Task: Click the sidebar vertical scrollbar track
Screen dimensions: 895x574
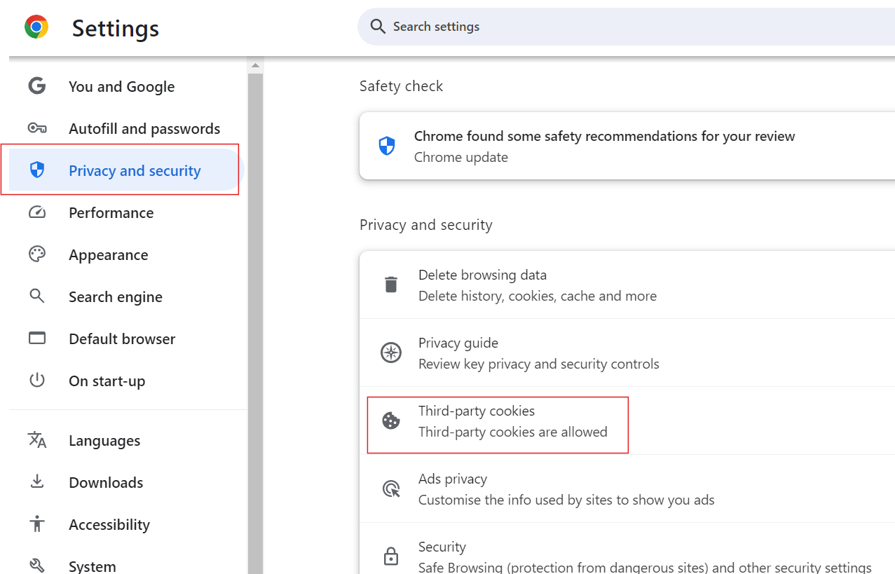Action: [x=255, y=322]
